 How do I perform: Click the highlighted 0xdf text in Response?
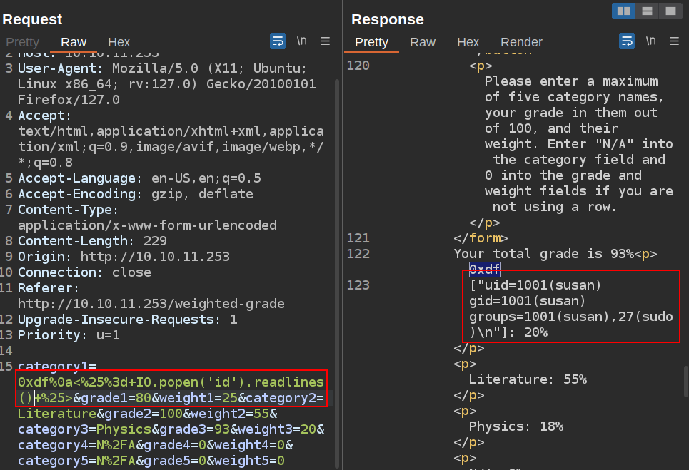pyautogui.click(x=484, y=269)
